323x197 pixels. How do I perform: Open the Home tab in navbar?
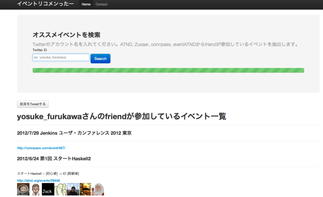pos(86,4)
